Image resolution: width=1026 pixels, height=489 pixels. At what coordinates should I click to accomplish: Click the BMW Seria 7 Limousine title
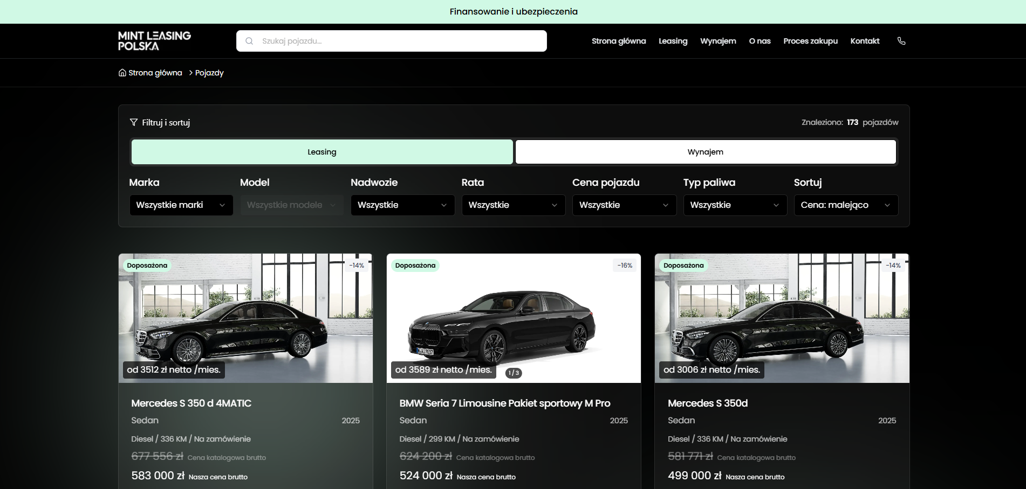(x=505, y=403)
